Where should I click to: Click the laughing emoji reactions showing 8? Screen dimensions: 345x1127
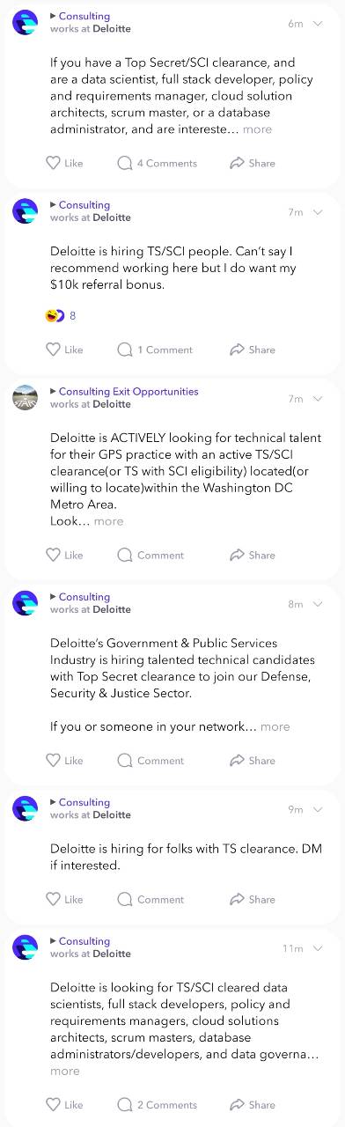[61, 315]
